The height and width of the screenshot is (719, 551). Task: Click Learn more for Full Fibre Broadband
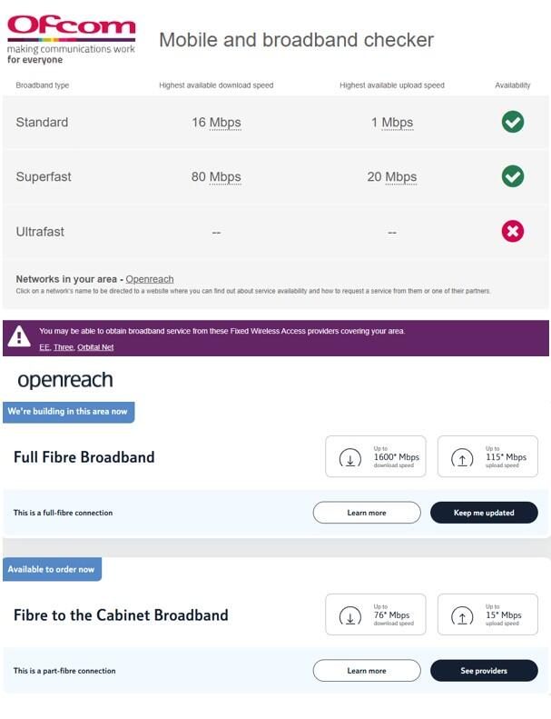367,513
